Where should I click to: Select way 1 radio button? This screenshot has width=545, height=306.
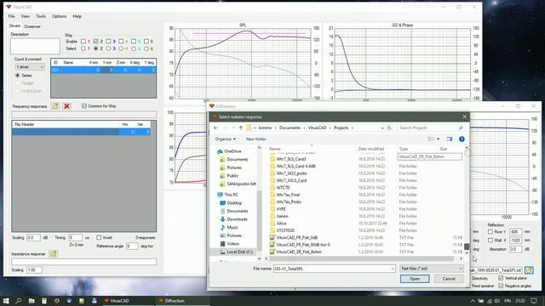[x=83, y=48]
